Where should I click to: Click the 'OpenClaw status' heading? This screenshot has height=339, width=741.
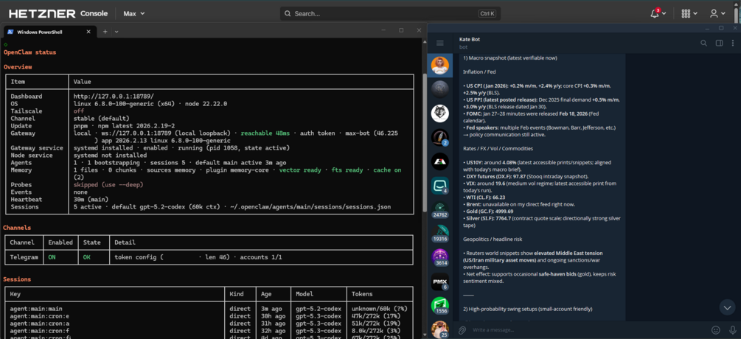(29, 52)
